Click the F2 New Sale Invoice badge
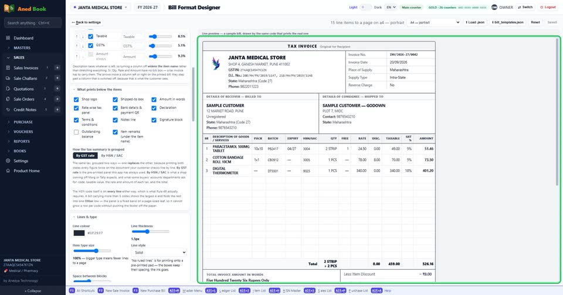Image resolution: width=563 pixels, height=295 pixels. pos(100,291)
